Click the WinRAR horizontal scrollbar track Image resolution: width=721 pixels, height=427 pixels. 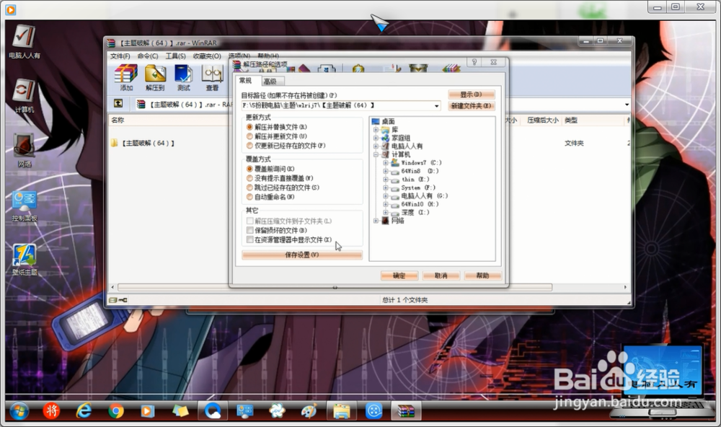[335, 287]
